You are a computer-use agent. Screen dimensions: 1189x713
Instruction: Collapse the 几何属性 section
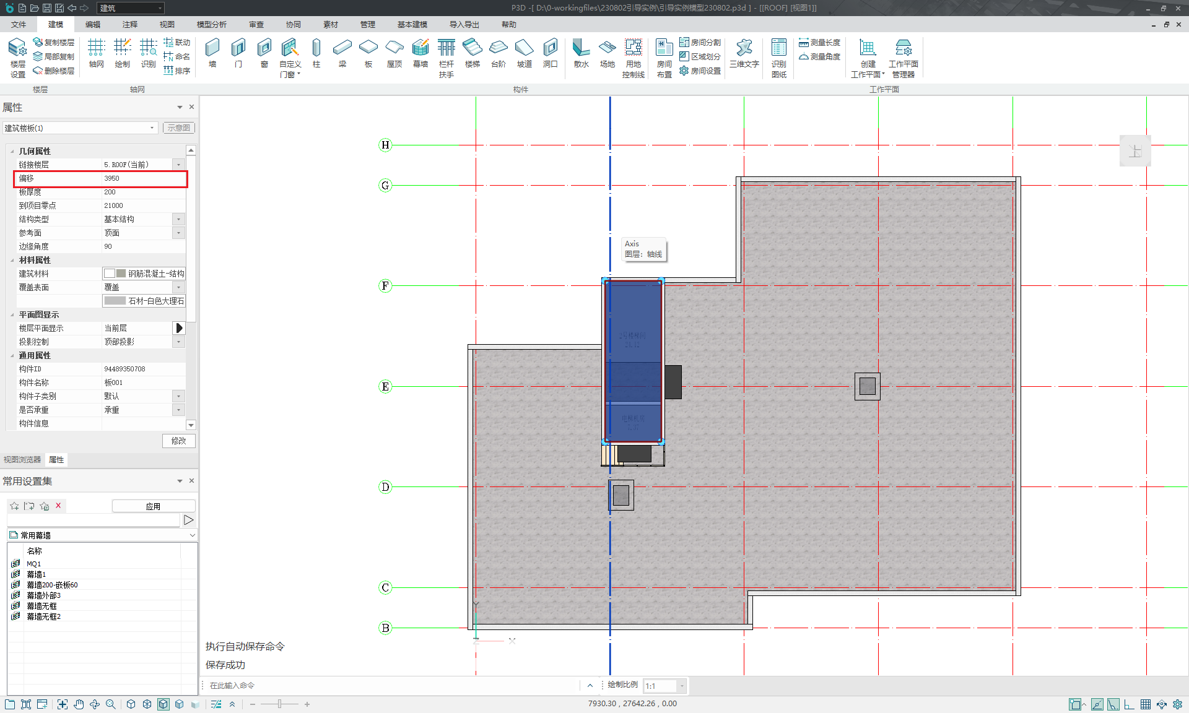(12, 151)
